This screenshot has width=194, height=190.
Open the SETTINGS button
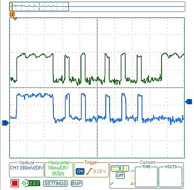(x=55, y=183)
